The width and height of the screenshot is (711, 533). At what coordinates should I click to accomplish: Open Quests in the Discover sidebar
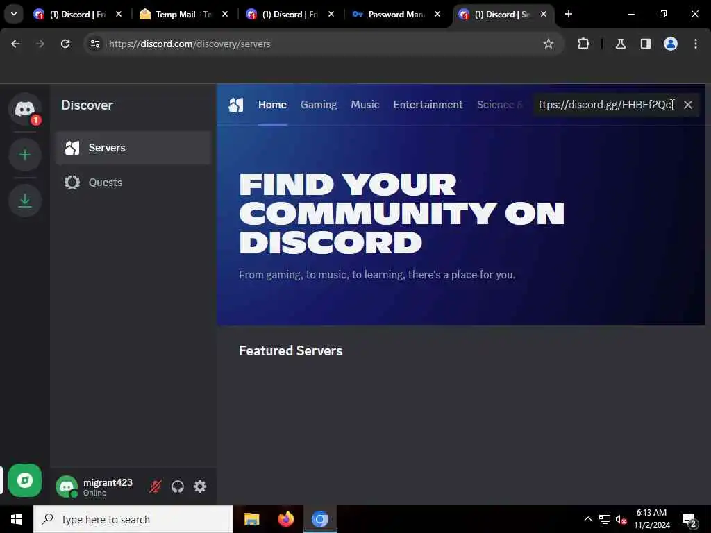click(x=133, y=183)
